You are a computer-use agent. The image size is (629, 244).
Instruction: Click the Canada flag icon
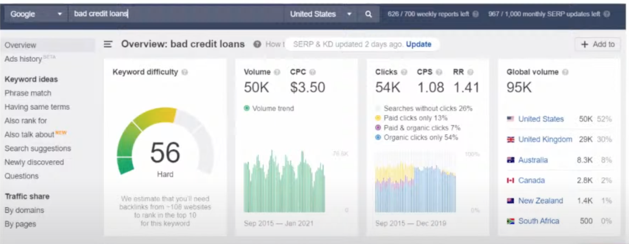tap(510, 180)
